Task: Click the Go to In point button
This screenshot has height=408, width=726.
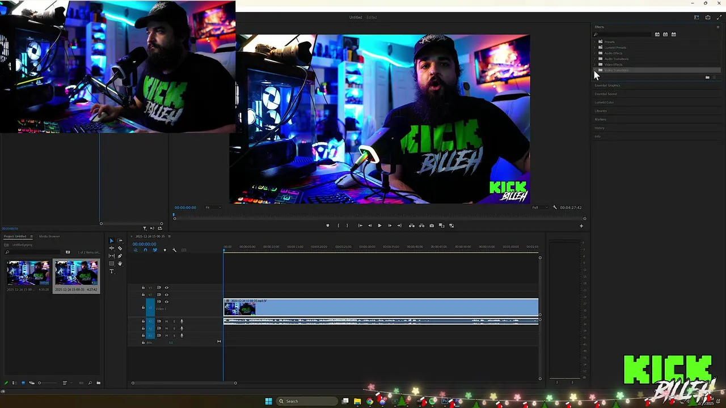Action: click(x=360, y=226)
